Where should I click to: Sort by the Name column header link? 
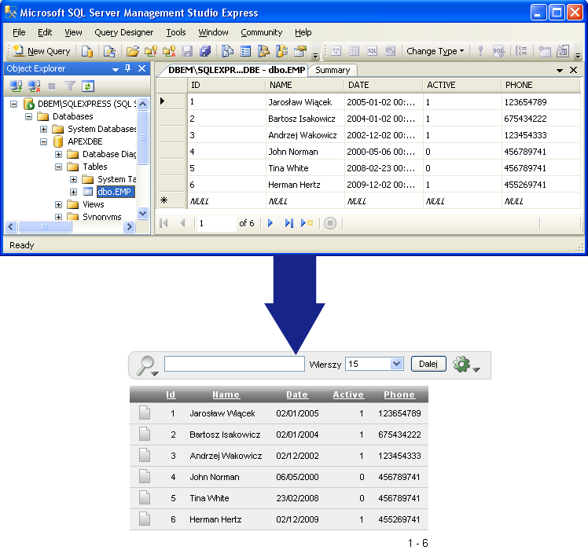226,394
